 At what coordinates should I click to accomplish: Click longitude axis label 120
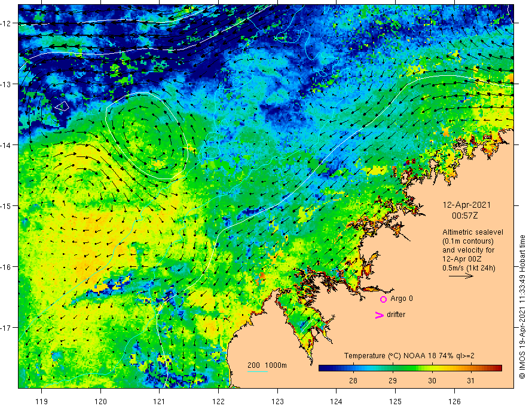(100, 401)
